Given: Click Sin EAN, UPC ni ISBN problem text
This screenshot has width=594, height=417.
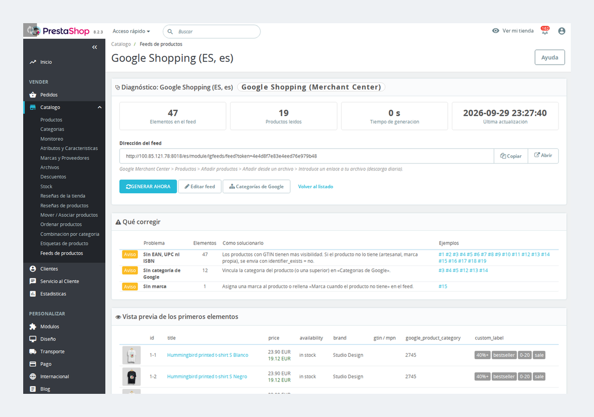Looking at the screenshot, I should (x=161, y=257).
